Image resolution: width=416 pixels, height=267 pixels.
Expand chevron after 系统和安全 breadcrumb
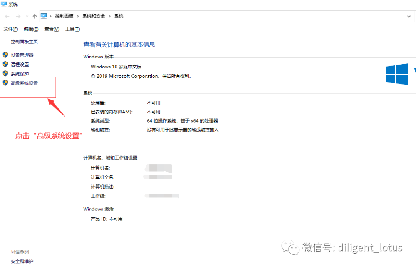click(x=109, y=16)
